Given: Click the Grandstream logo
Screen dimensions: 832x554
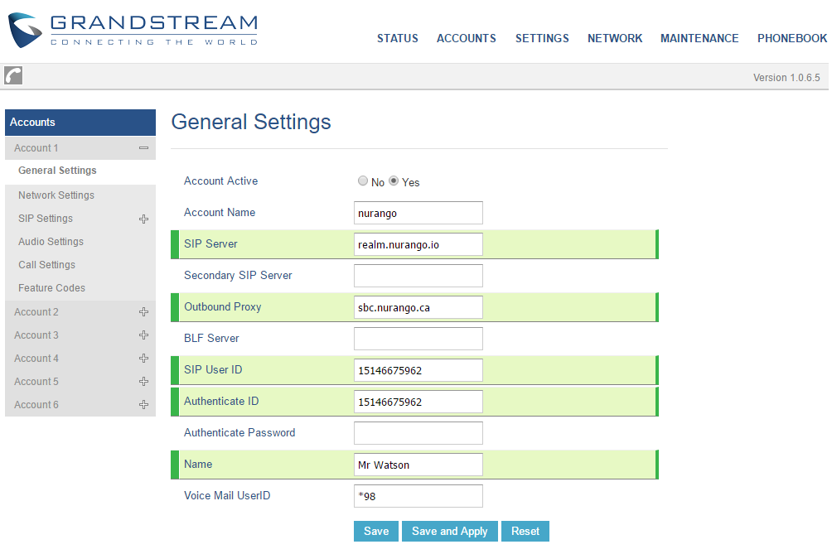Looking at the screenshot, I should click(x=133, y=30).
